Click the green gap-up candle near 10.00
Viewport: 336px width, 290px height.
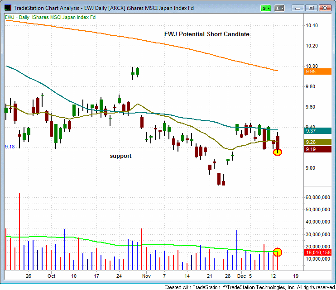pos(137,71)
